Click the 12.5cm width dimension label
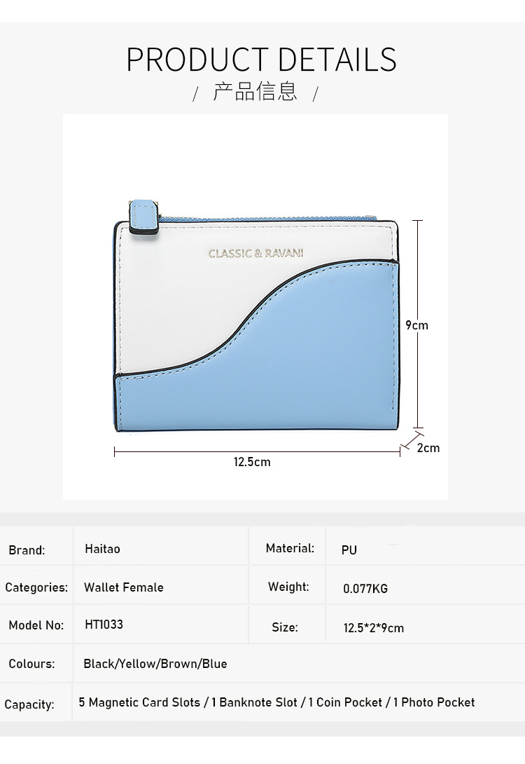 pos(252,462)
